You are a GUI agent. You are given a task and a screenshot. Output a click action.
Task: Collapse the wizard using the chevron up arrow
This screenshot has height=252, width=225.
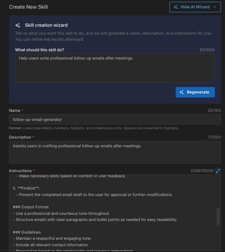tap(215, 7)
